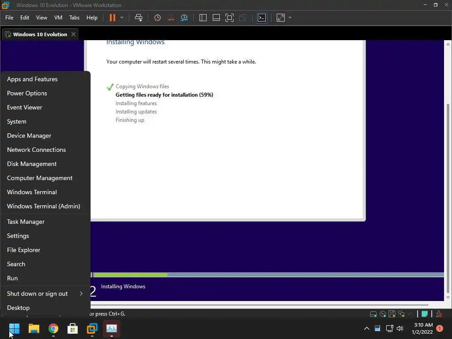Viewport: 452px width, 339px height.
Task: Open the View menu
Action: point(41,18)
